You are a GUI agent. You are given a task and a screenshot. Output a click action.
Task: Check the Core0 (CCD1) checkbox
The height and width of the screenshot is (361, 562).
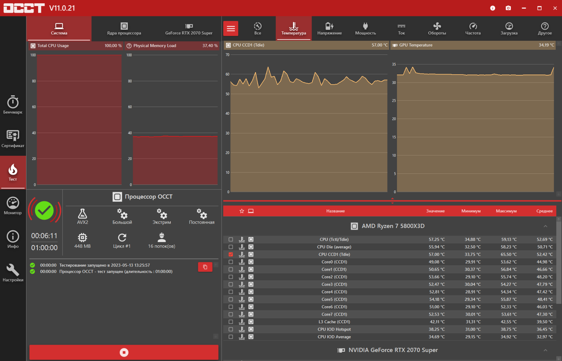[231, 262]
